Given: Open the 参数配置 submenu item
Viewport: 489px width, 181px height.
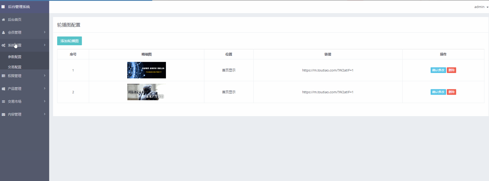Looking at the screenshot, I should pos(15,57).
